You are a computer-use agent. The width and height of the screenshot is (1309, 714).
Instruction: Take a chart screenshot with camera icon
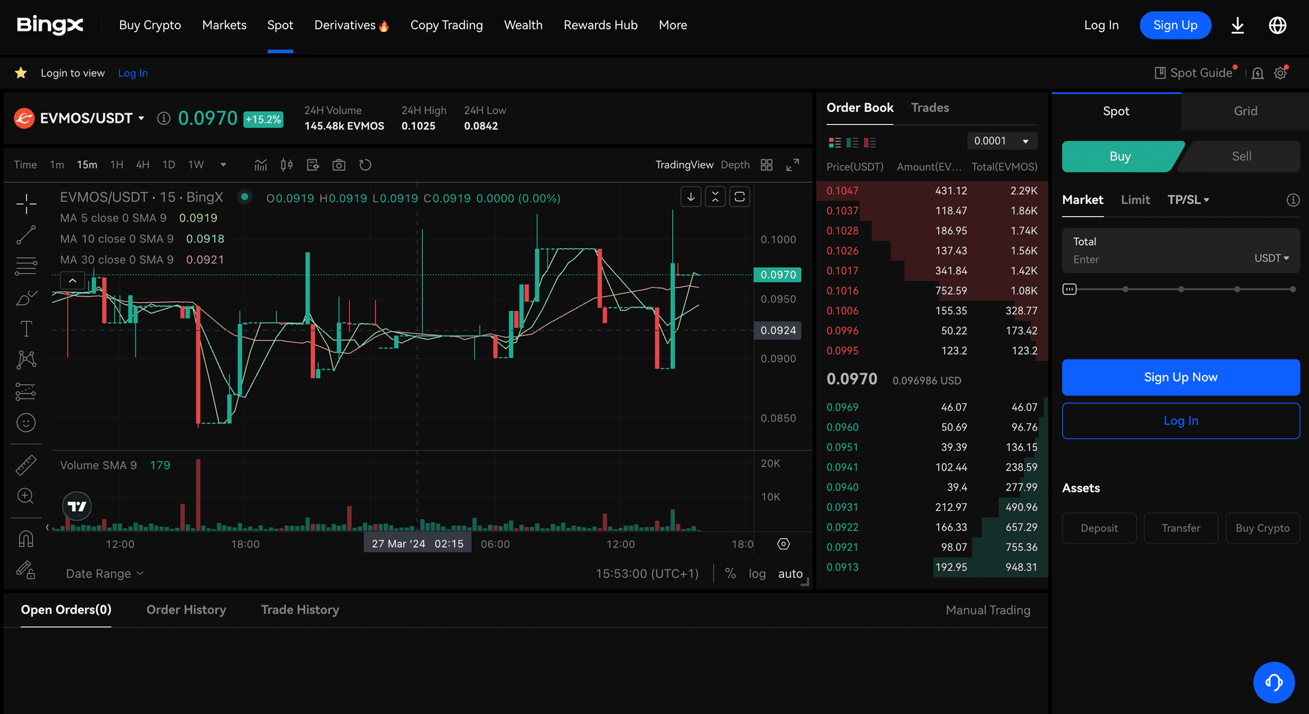[339, 165]
